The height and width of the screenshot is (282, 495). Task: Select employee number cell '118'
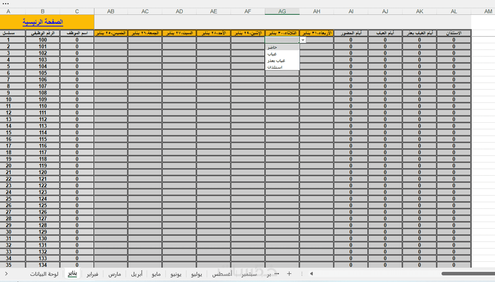43,159
